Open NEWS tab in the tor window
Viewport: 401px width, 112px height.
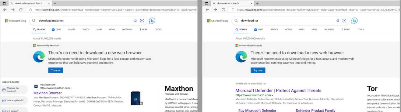[x=314, y=30]
